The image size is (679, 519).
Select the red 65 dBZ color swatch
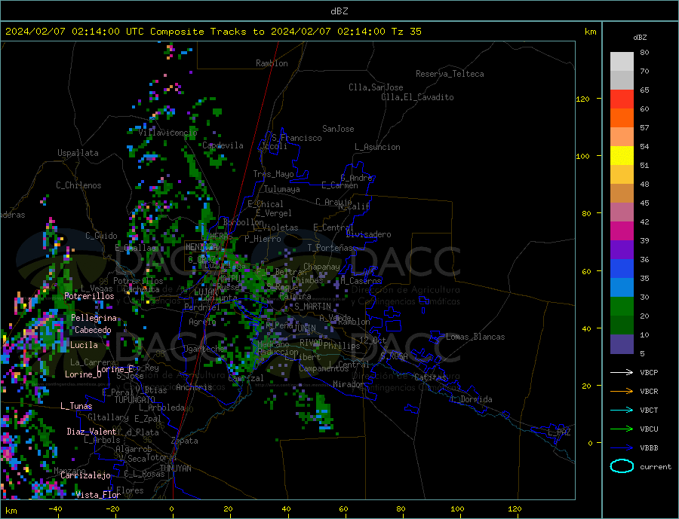(622, 99)
